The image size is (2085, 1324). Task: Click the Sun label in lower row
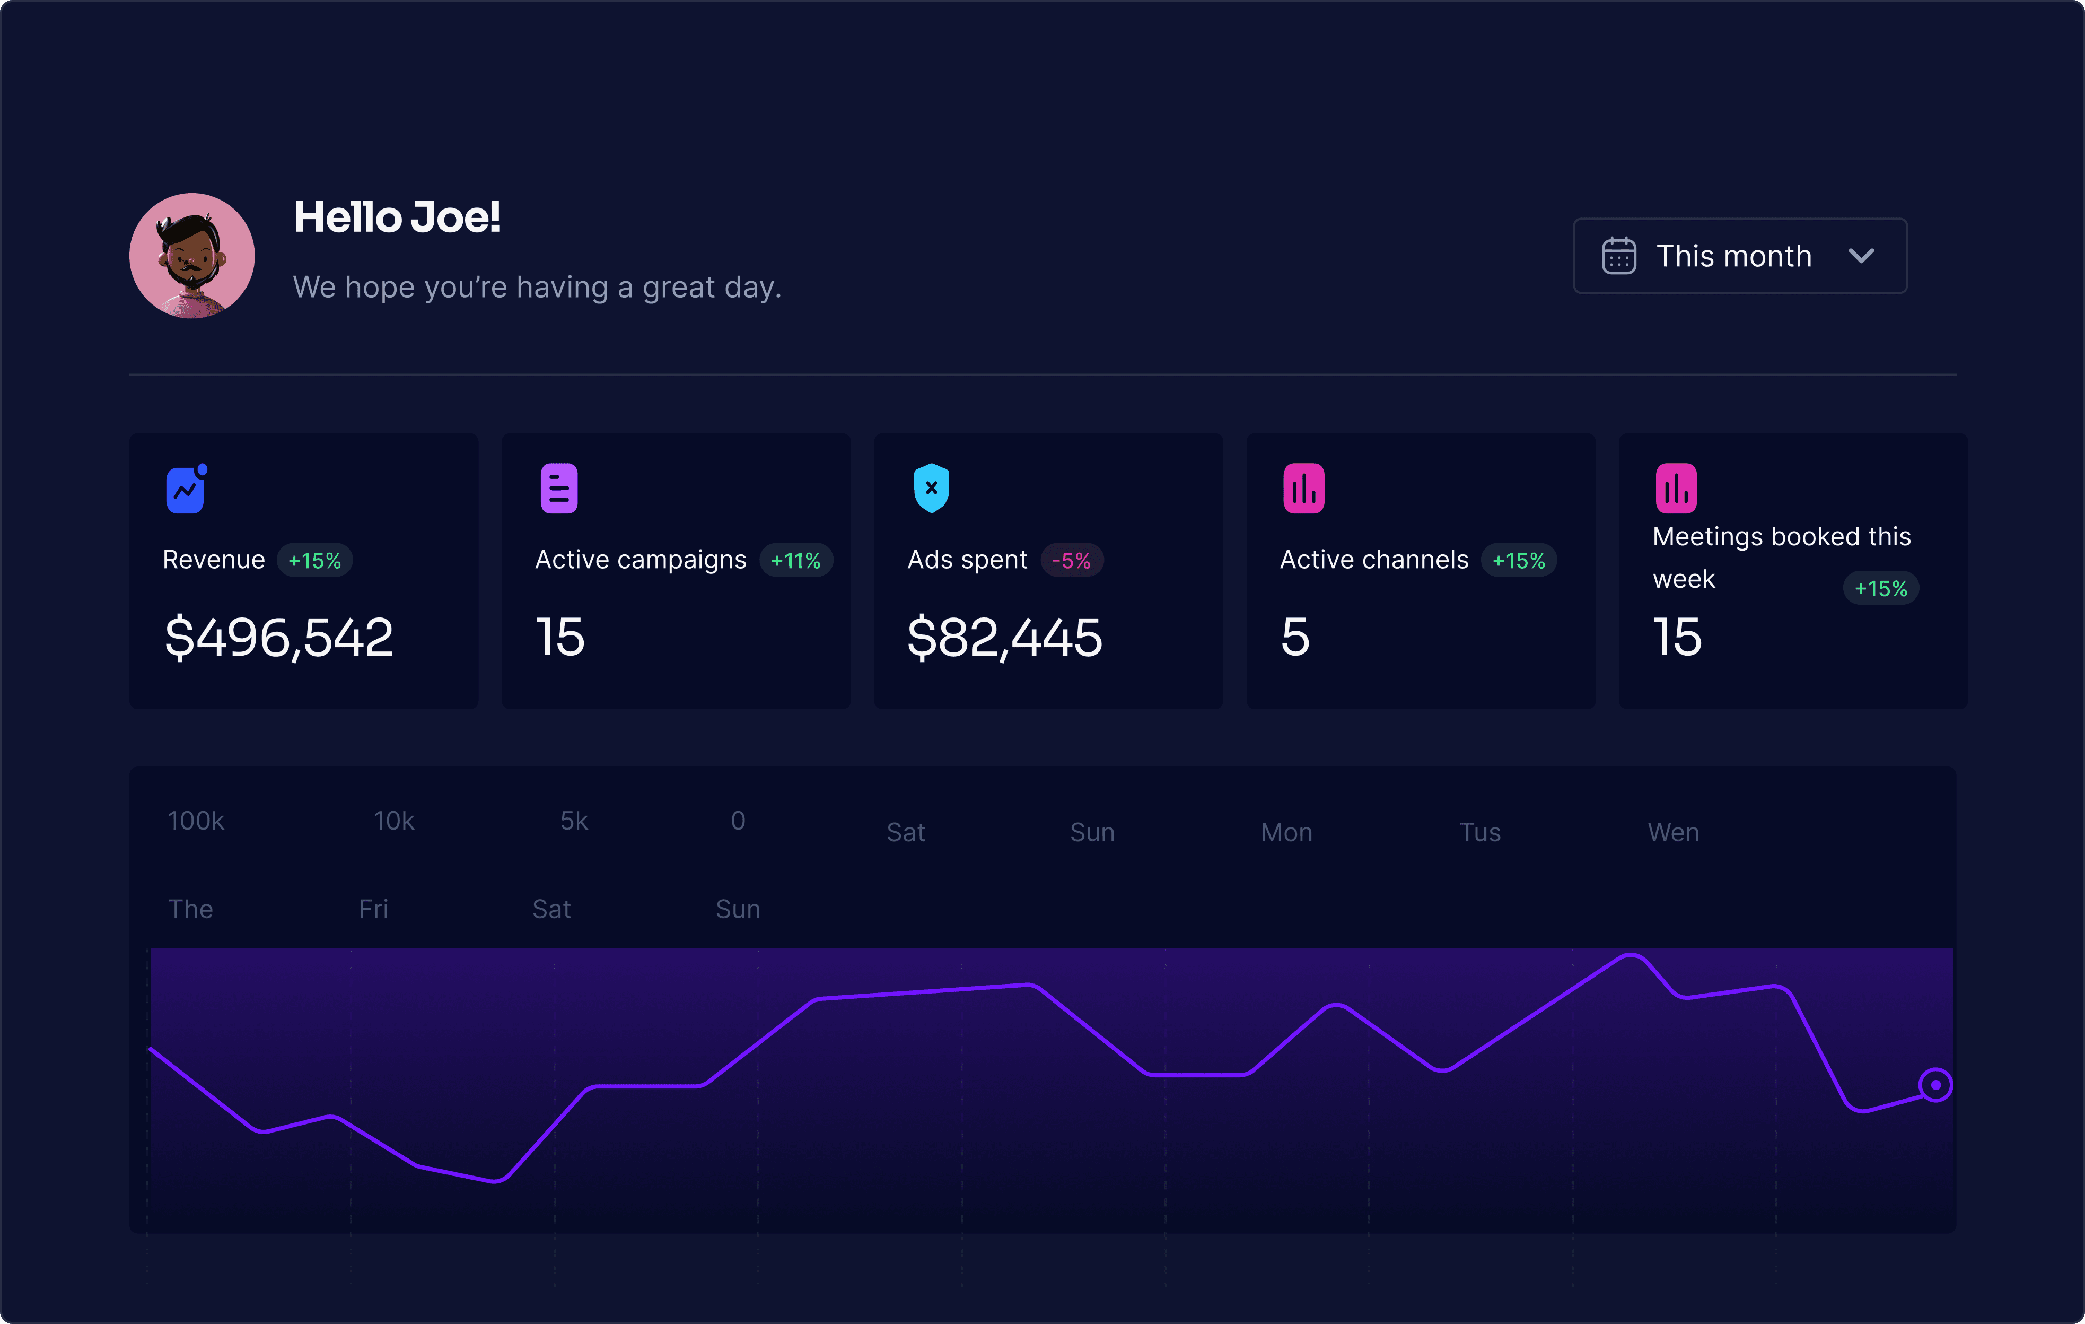pyautogui.click(x=738, y=908)
